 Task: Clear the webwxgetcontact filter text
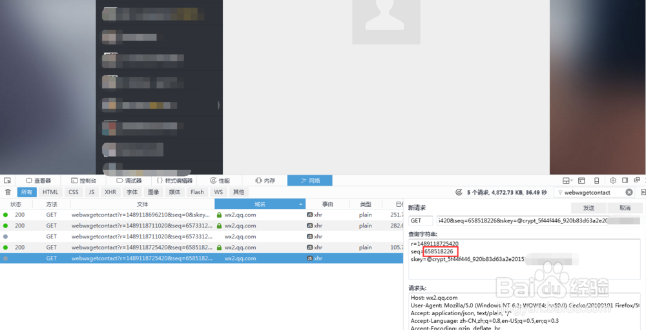click(x=629, y=192)
